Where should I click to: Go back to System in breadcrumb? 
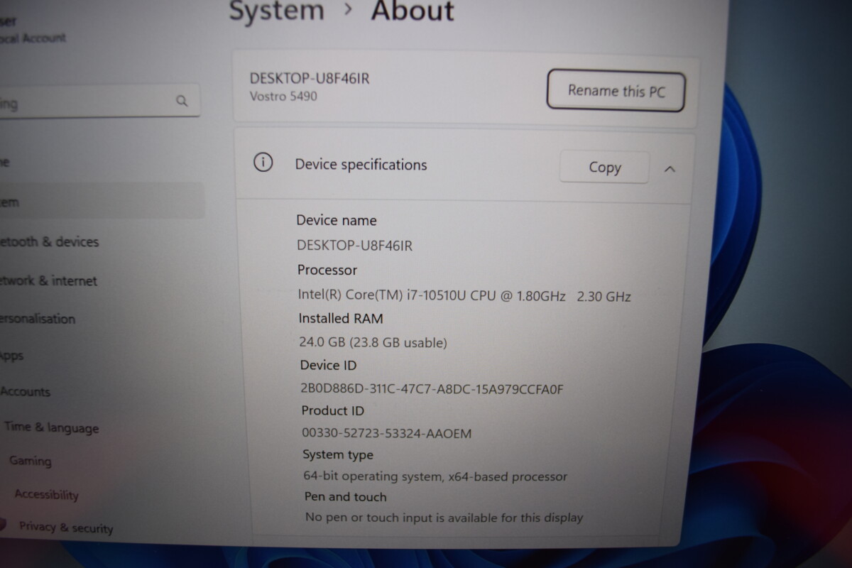(x=276, y=11)
